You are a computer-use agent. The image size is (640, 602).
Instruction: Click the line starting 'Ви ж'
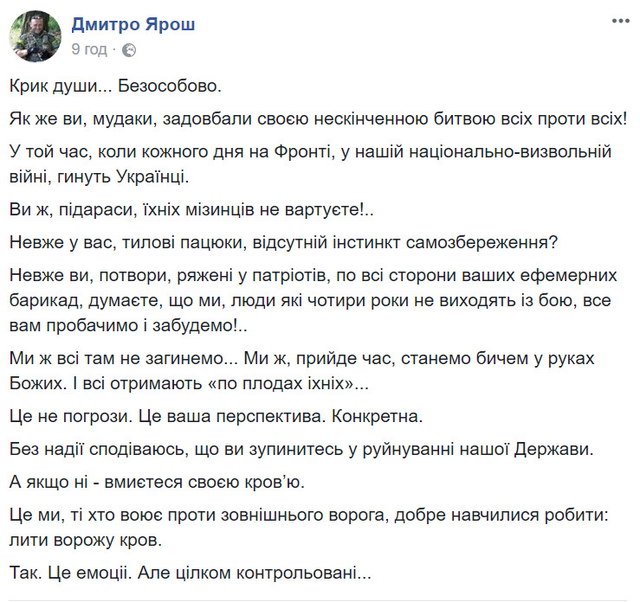(x=191, y=209)
